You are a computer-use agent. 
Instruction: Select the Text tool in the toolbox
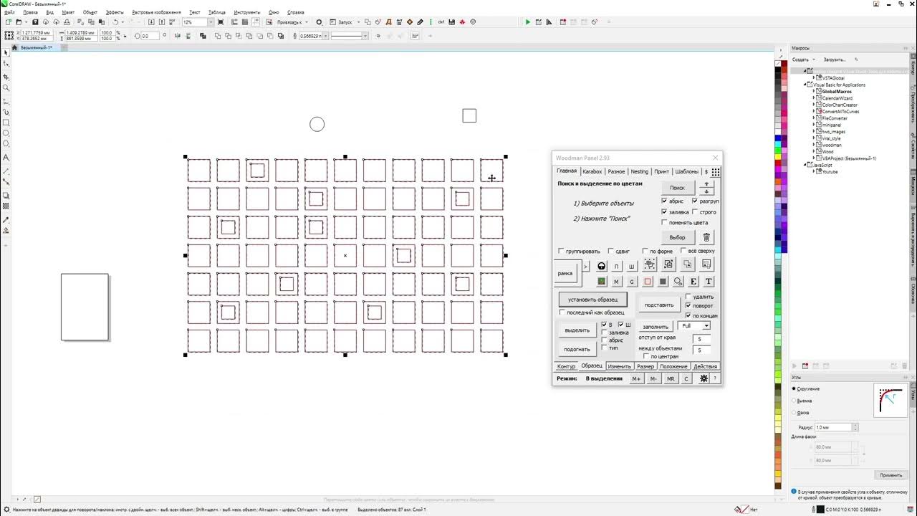pyautogui.click(x=6, y=157)
